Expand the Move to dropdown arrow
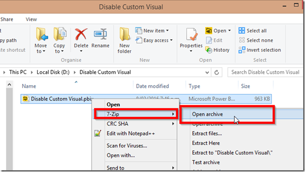The height and width of the screenshot is (172, 305). (44, 51)
